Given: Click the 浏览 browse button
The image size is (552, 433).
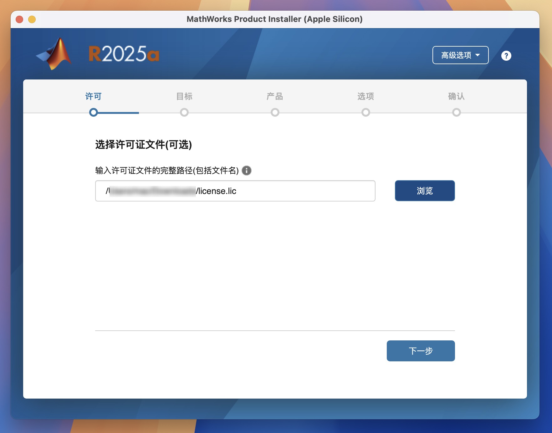Looking at the screenshot, I should (x=425, y=191).
